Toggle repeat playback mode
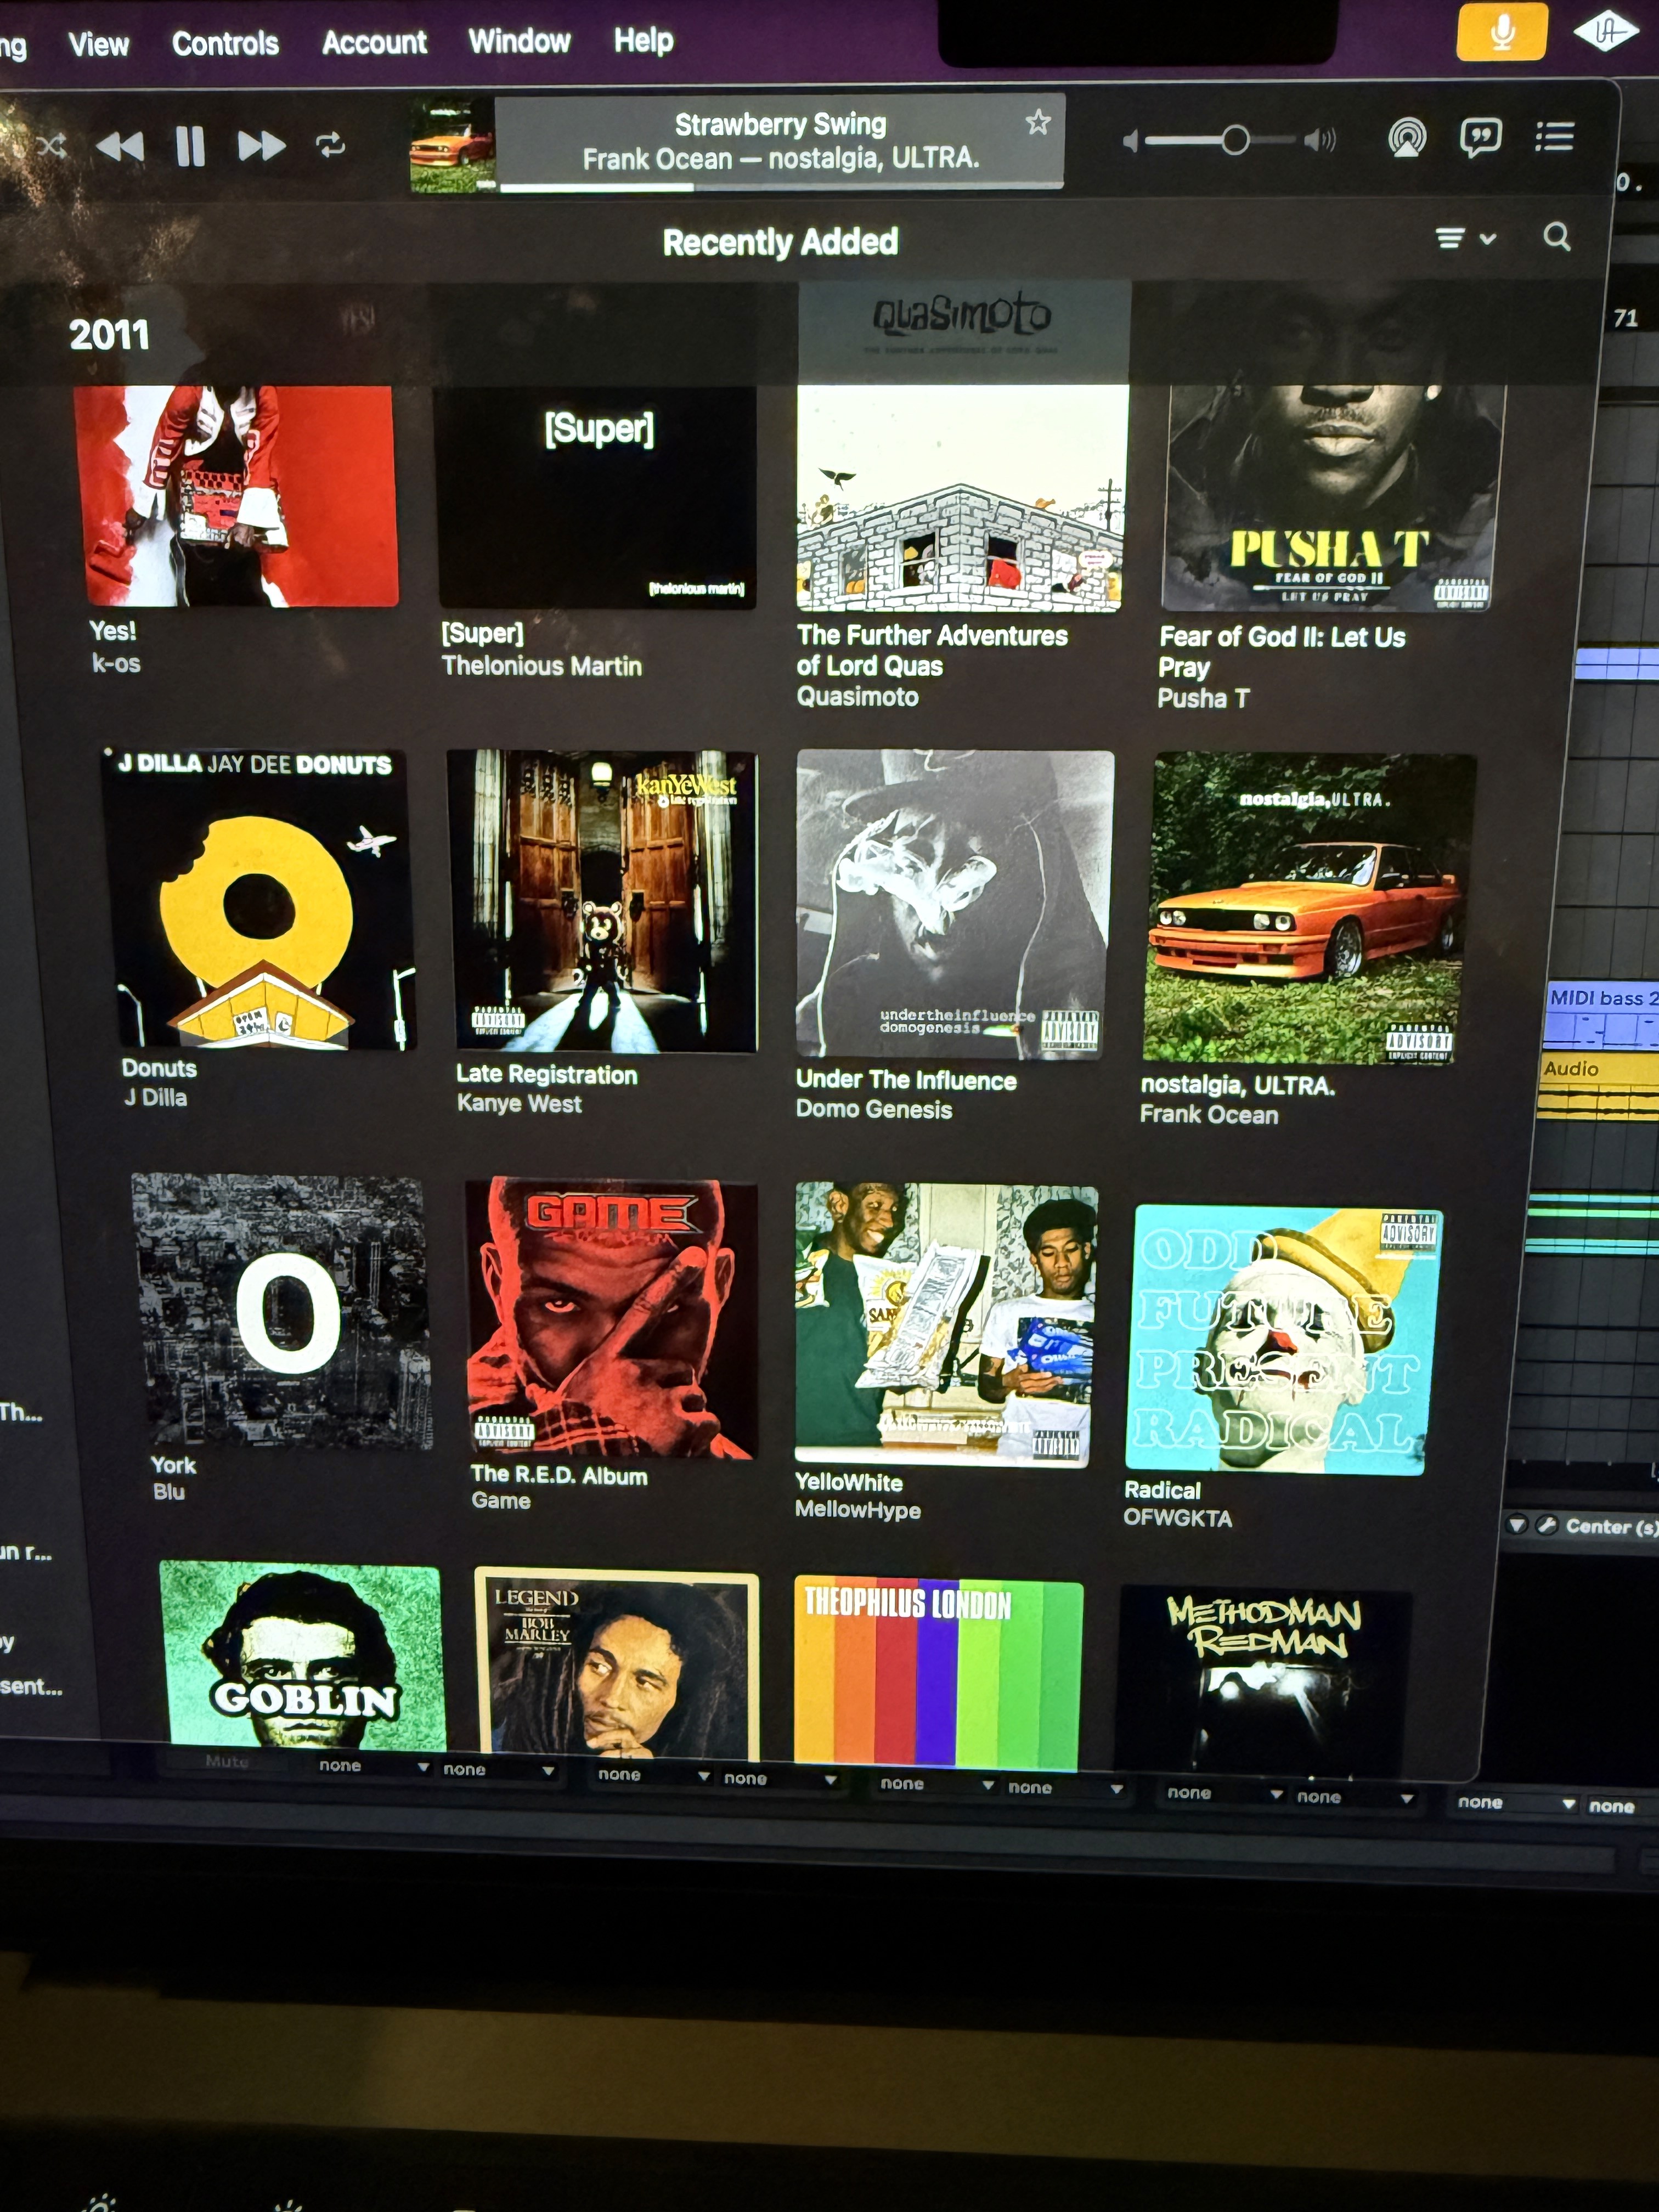Screen dimensions: 1659x2212 click(331, 145)
